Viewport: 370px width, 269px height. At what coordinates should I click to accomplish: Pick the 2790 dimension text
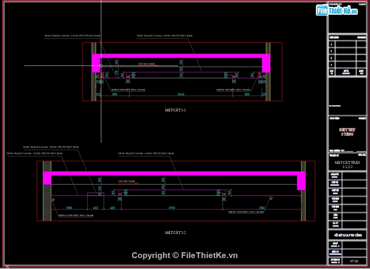(172, 208)
